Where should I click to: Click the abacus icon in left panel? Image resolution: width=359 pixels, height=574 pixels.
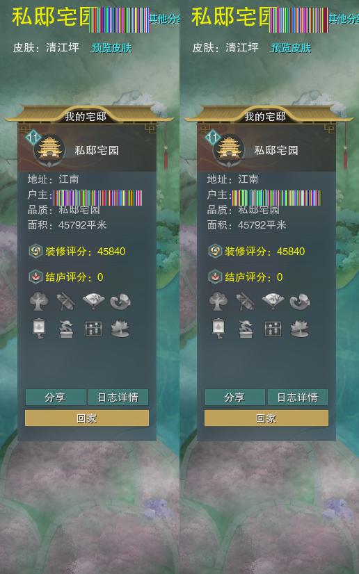tap(93, 329)
